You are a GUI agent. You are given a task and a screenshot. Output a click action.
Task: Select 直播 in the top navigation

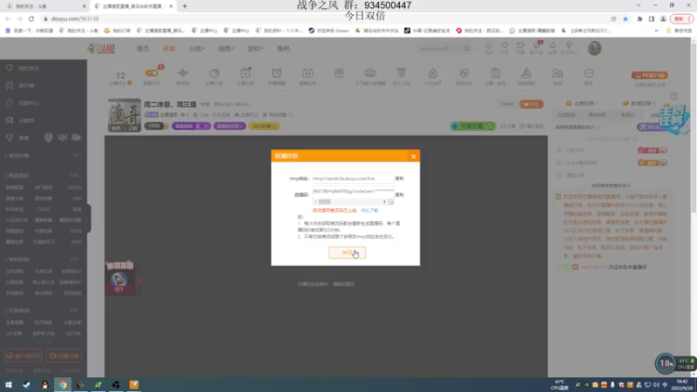pos(169,49)
